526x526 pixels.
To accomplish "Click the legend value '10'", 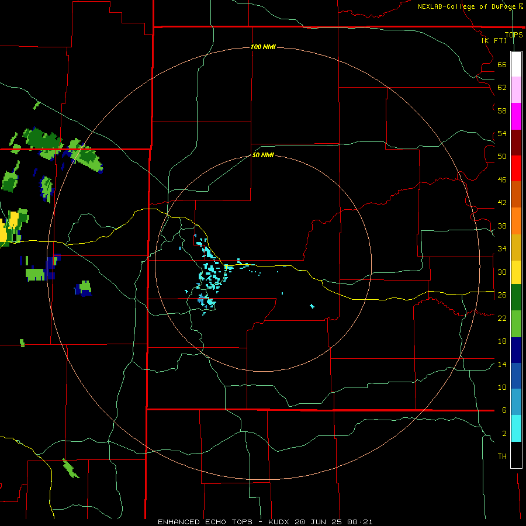I will [502, 387].
